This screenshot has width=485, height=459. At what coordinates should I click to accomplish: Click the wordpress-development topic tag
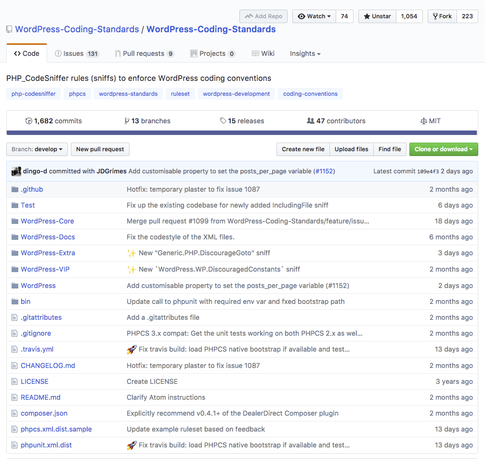pos(236,94)
